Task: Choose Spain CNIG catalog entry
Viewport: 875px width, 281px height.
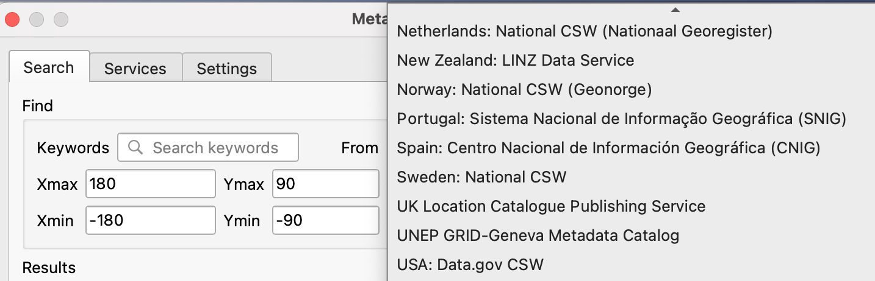Action: pos(608,148)
